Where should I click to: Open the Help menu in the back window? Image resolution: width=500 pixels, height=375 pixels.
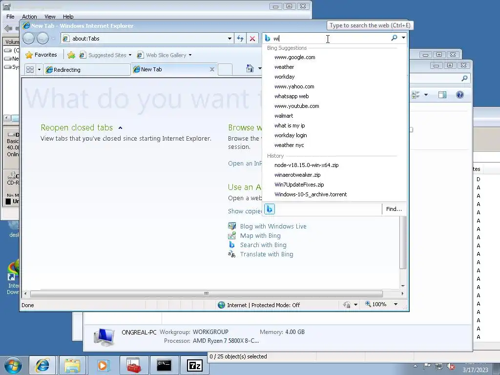point(68,17)
